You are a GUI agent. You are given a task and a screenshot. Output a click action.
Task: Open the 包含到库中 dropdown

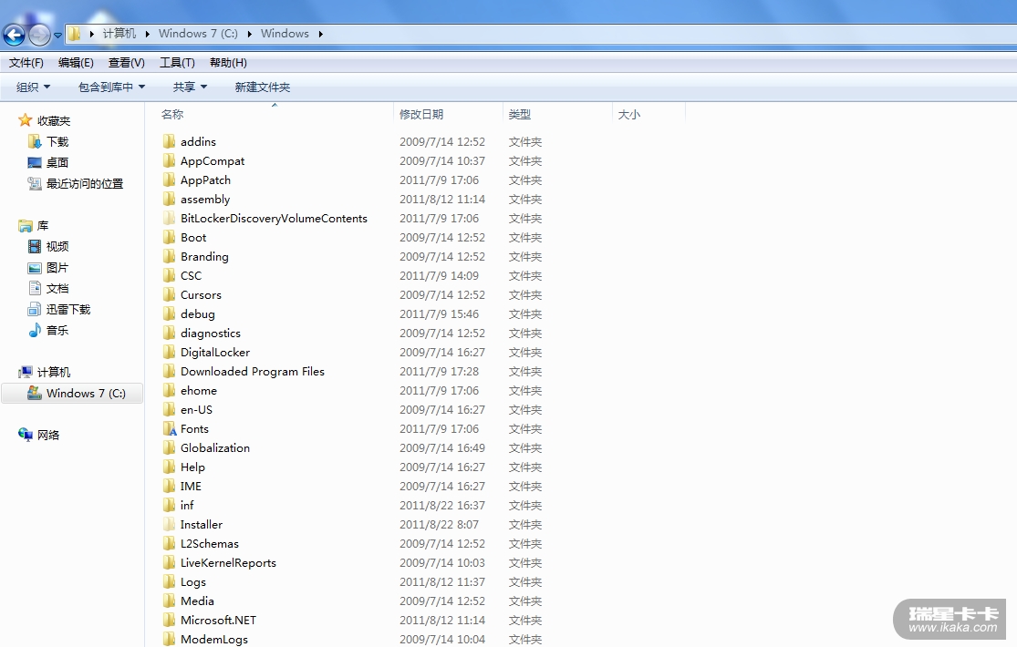coord(111,87)
